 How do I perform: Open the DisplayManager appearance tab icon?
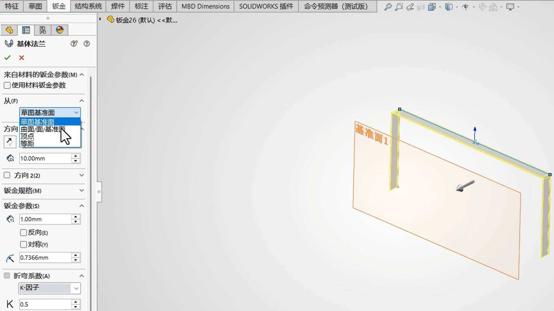click(x=60, y=30)
